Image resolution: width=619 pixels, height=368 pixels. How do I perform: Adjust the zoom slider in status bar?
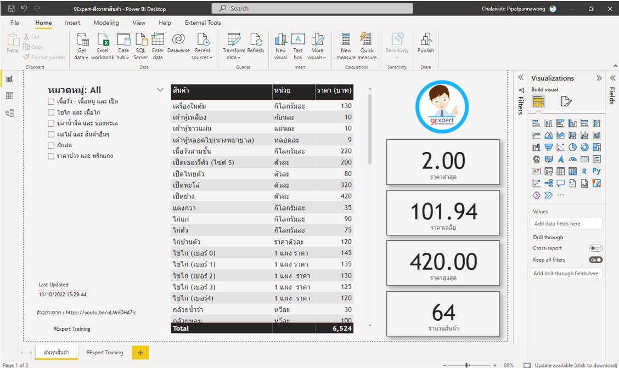[x=466, y=364]
